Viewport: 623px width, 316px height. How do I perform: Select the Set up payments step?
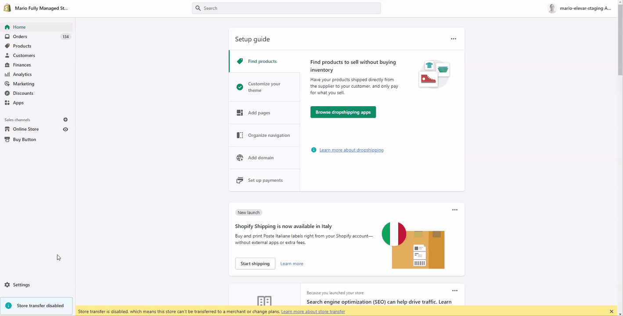coord(264,180)
